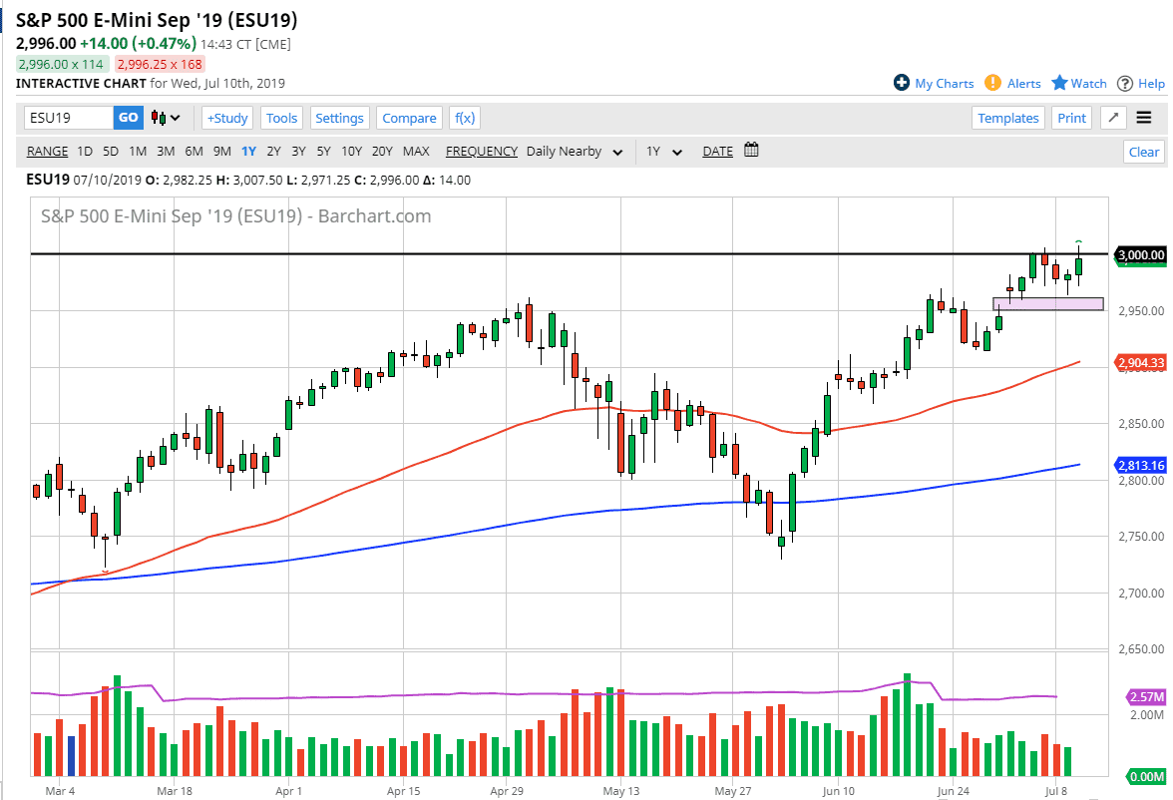Open the date calendar icon
This screenshot has height=800, width=1173.
pos(751,150)
